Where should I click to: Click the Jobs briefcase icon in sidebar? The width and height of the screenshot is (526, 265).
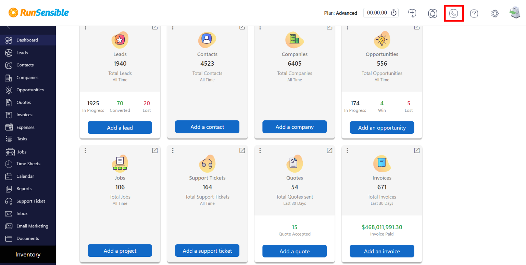(10, 152)
